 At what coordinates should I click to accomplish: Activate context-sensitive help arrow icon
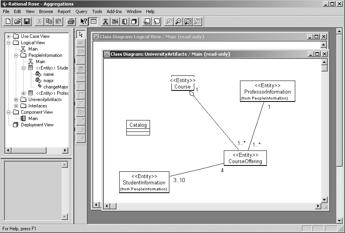coord(84,22)
